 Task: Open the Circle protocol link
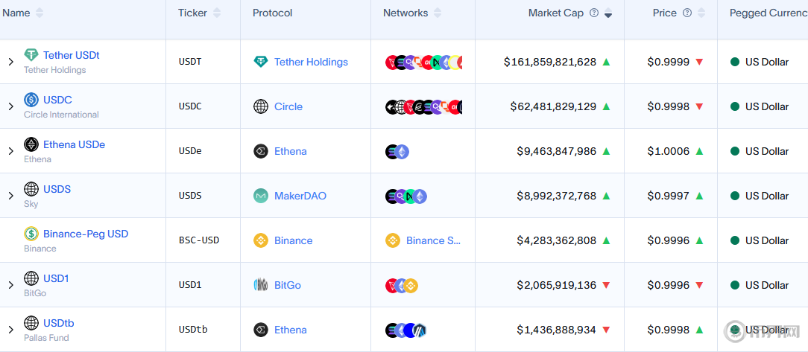pos(288,106)
